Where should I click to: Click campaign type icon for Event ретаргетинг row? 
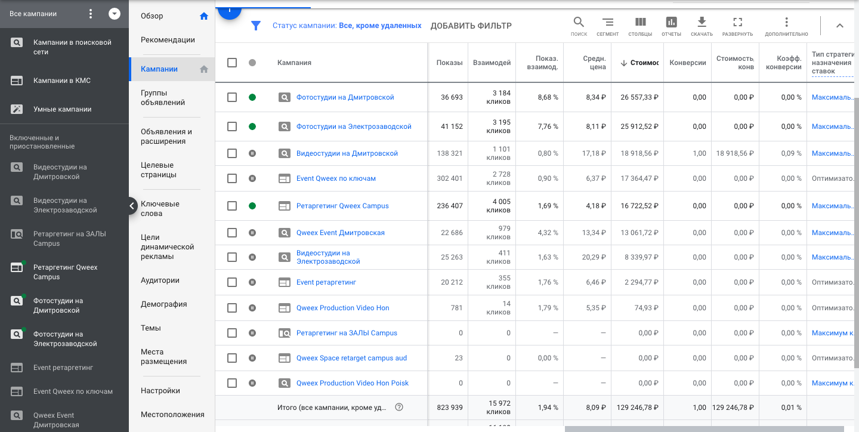tap(285, 282)
